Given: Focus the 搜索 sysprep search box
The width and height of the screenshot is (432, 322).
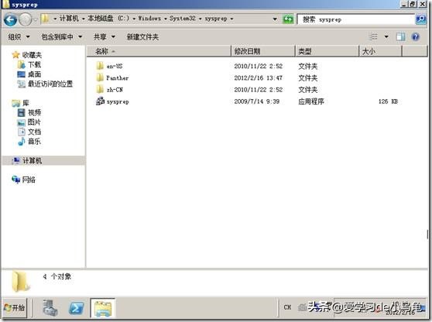Looking at the screenshot, I should 356,19.
